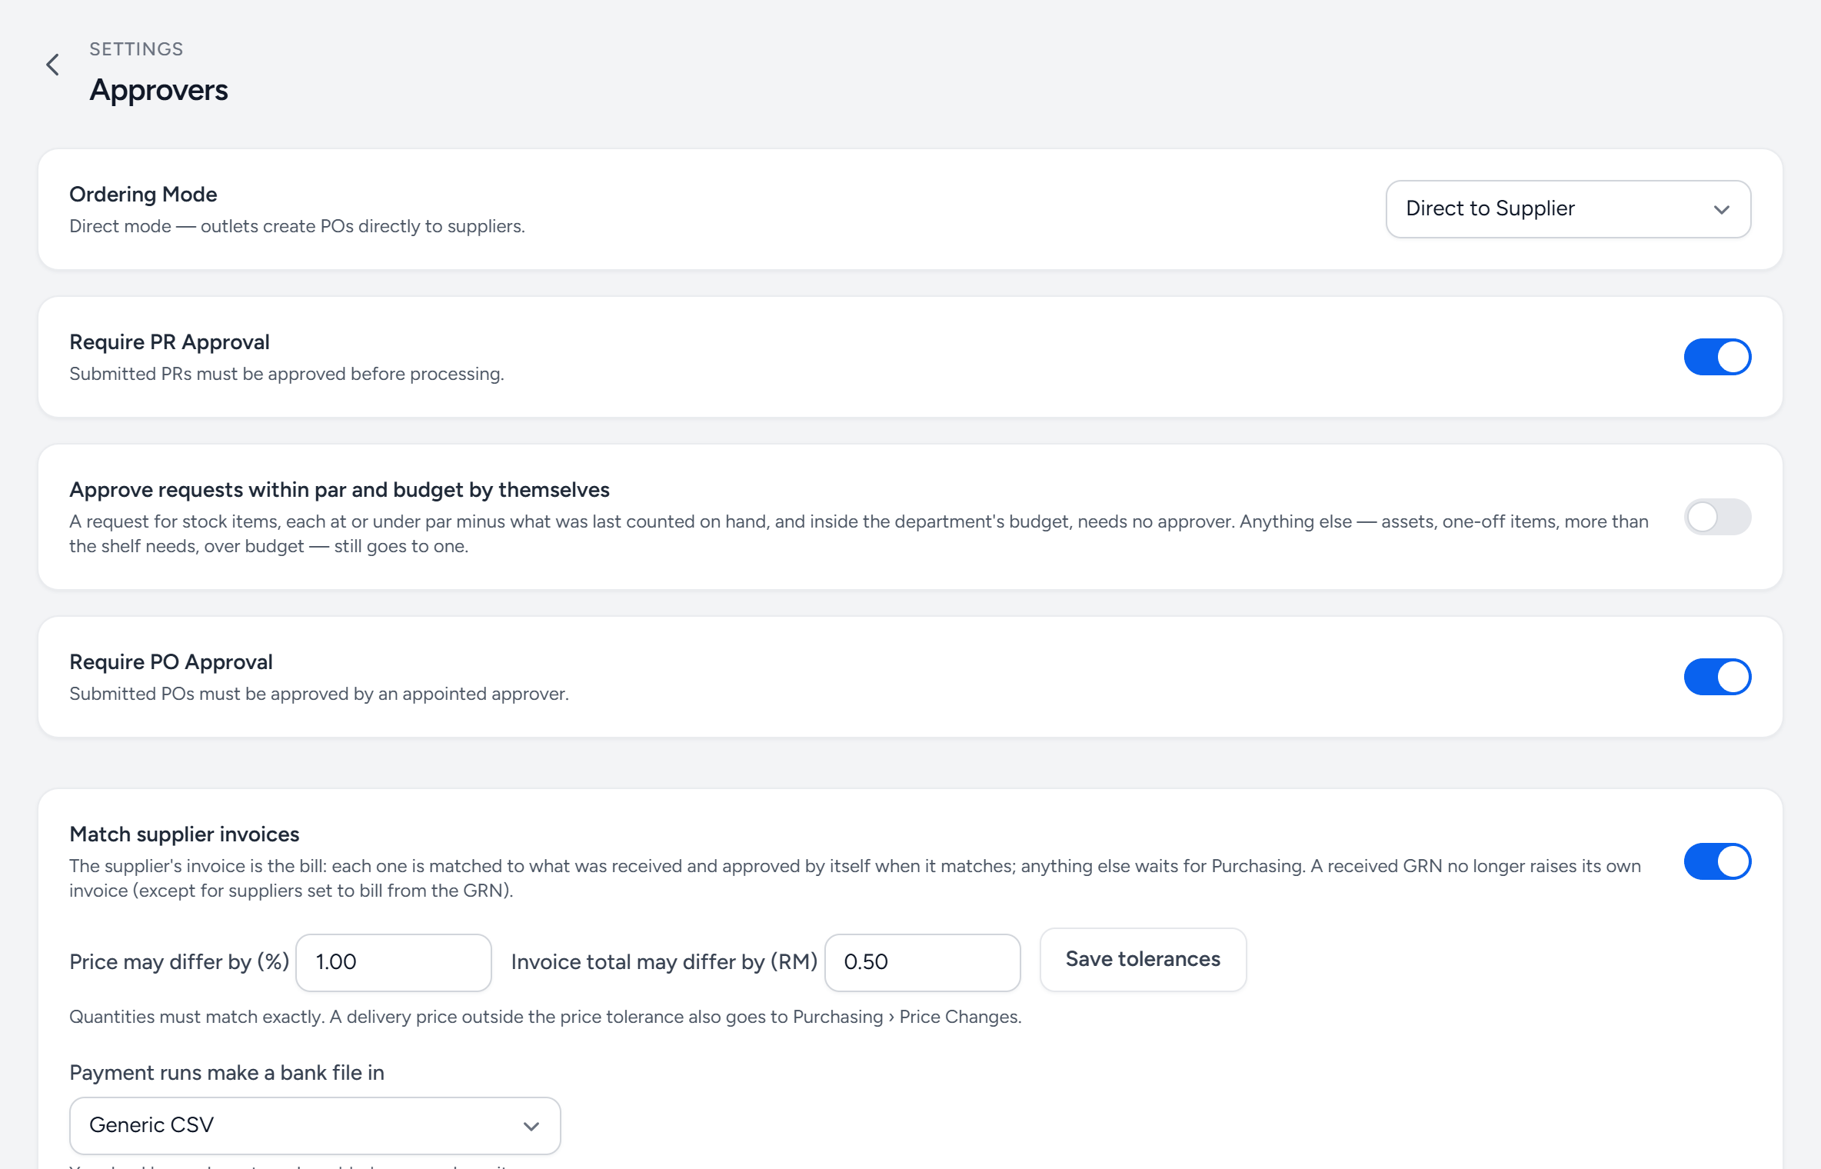
Task: Click the SETTINGS breadcrumb label
Action: pos(136,49)
